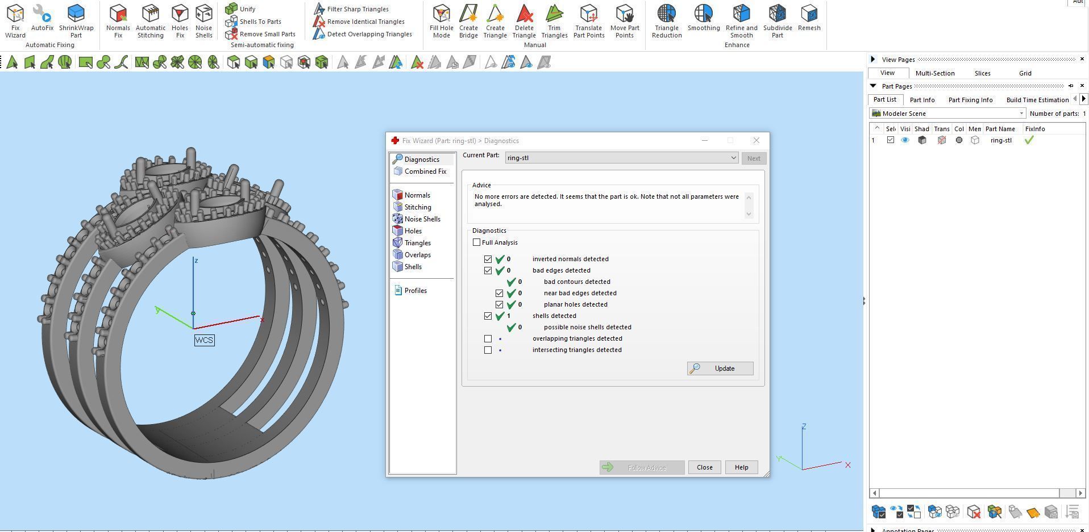Uncheck shells detected option
This screenshot has height=532, width=1089.
click(x=488, y=316)
